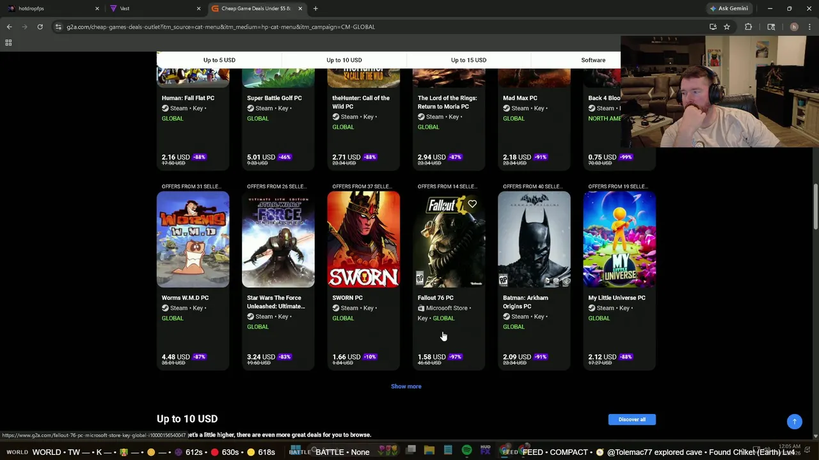The image size is (819, 460).
Task: Click Microsoft Store icon under Fallout 76
Action: pos(421,308)
